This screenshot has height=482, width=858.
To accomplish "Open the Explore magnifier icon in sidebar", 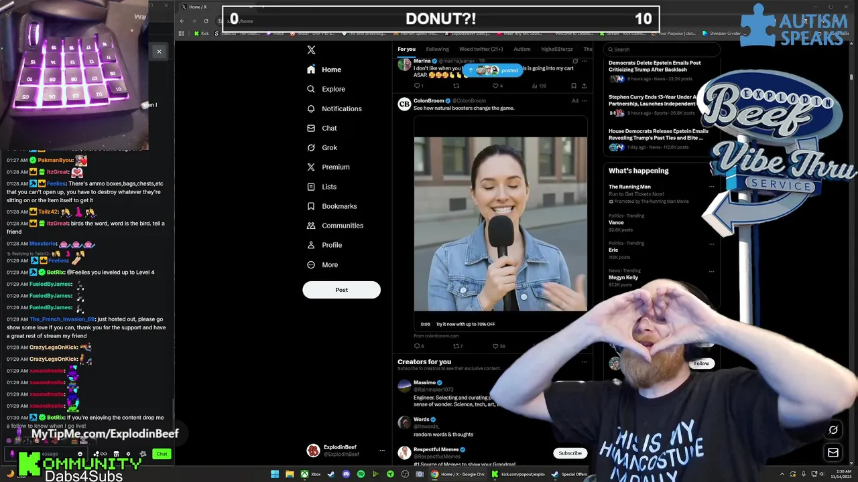I will [311, 89].
